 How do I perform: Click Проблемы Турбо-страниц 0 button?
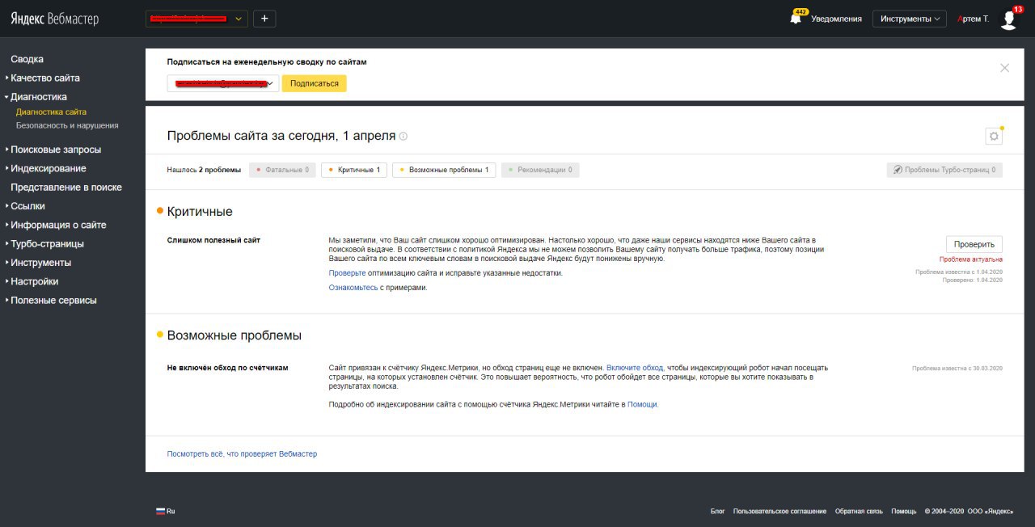click(x=944, y=170)
